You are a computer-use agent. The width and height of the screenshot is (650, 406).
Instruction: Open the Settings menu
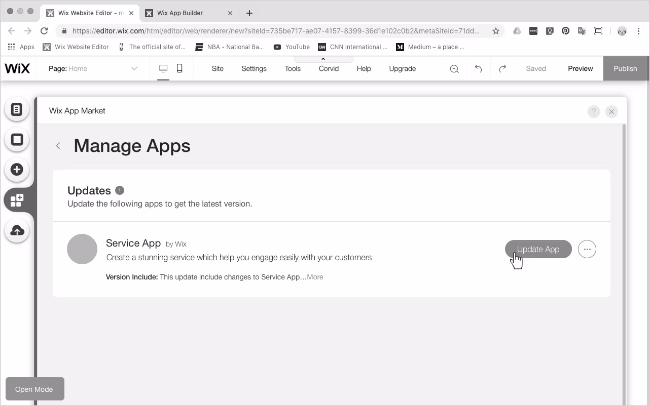click(254, 68)
